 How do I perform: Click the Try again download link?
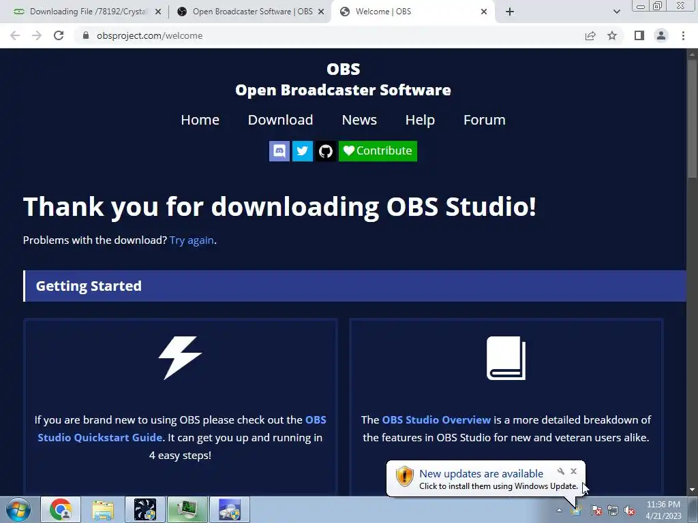click(x=192, y=240)
